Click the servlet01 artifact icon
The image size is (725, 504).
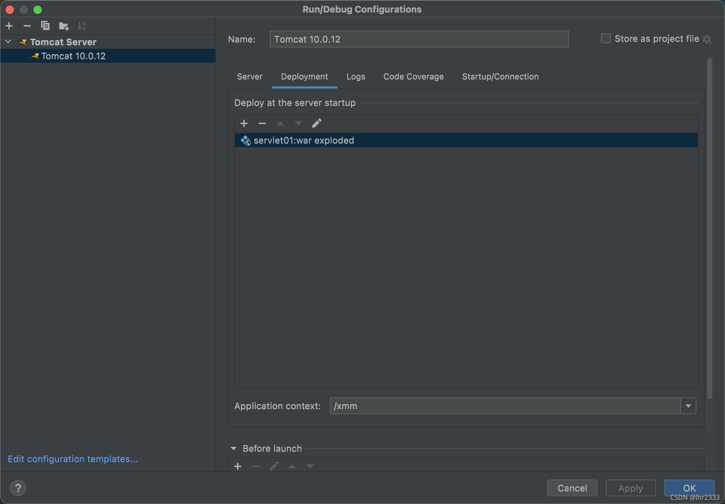[x=246, y=140]
